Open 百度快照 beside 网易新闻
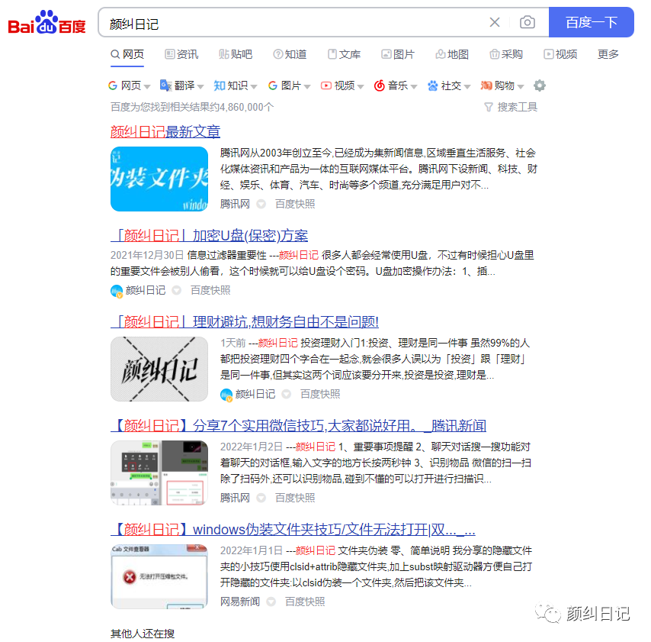 (305, 602)
